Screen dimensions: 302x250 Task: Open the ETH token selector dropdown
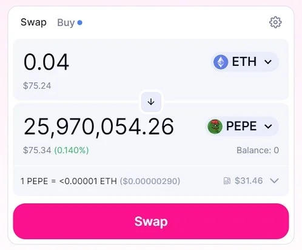(x=245, y=62)
